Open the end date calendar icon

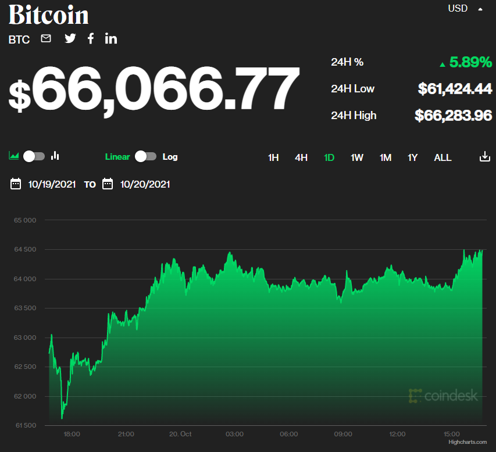[x=108, y=184]
